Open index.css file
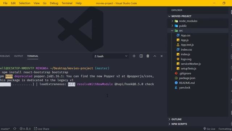The image size is (232, 131). click(186, 49)
